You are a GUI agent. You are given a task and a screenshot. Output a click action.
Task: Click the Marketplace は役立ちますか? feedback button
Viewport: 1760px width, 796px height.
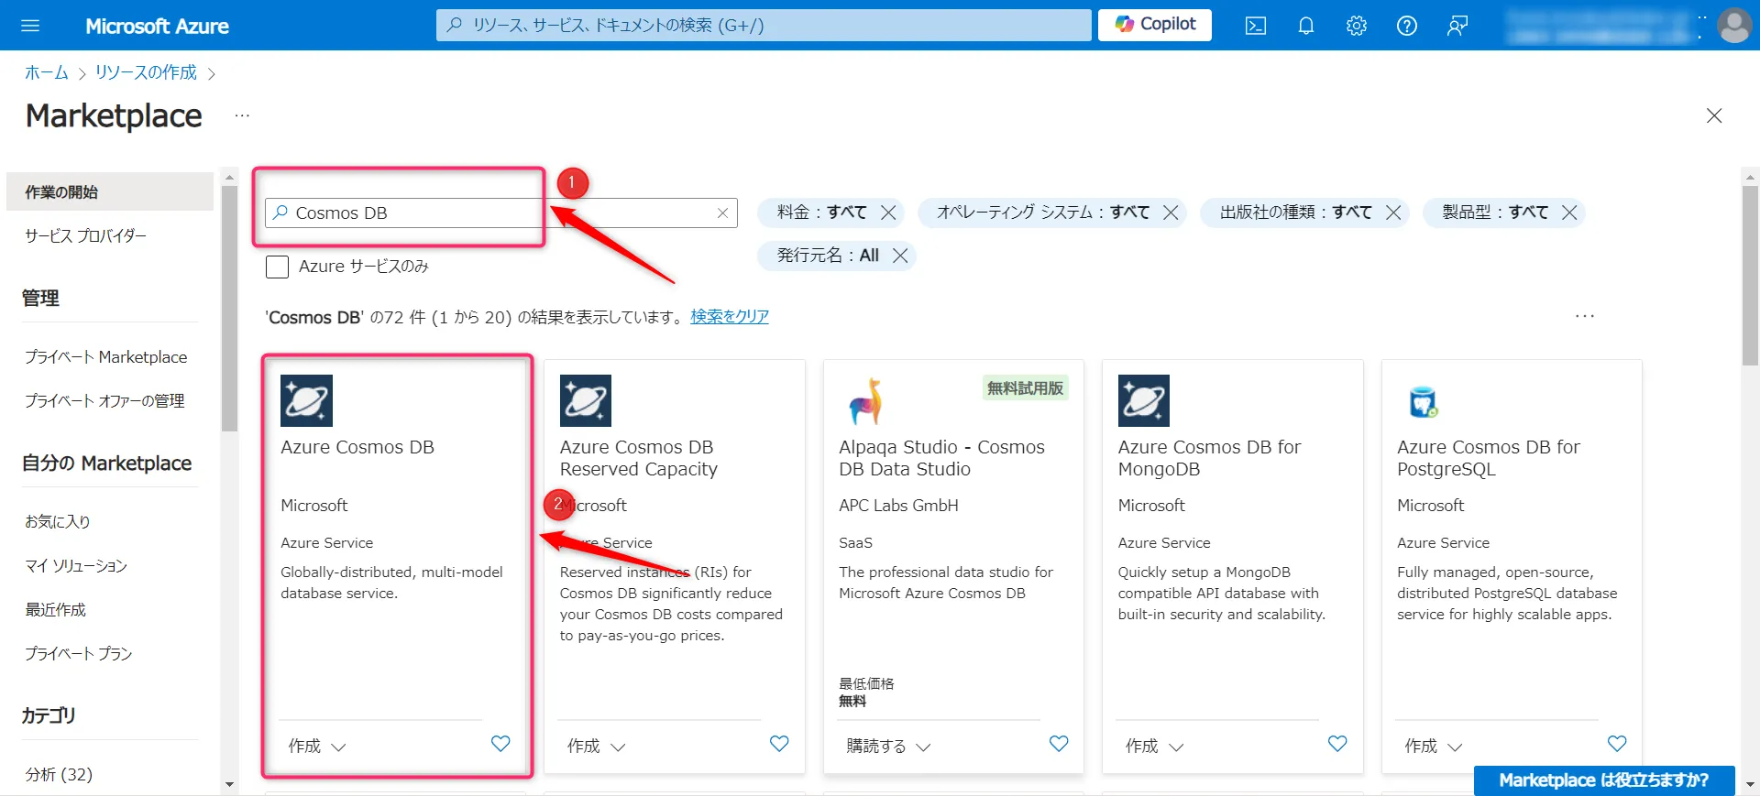point(1604,780)
